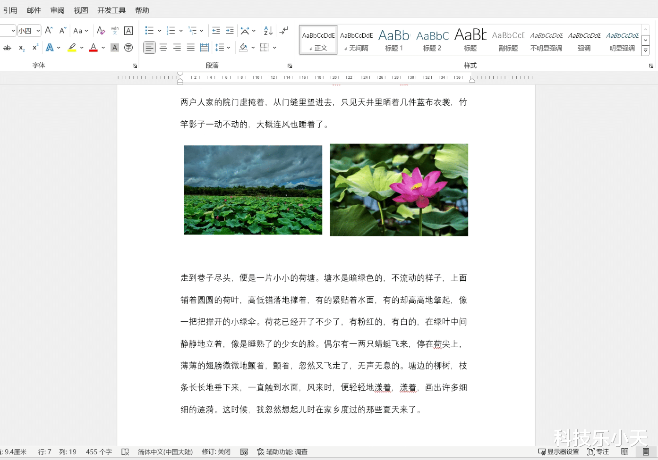Viewport: 658px width, 460px height.
Task: Decrease paragraph indent
Action: (x=216, y=31)
